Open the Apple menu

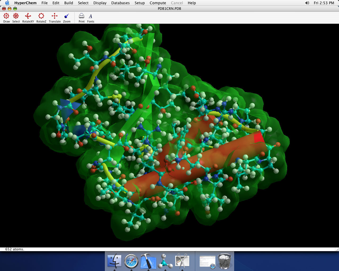(x=7, y=3)
